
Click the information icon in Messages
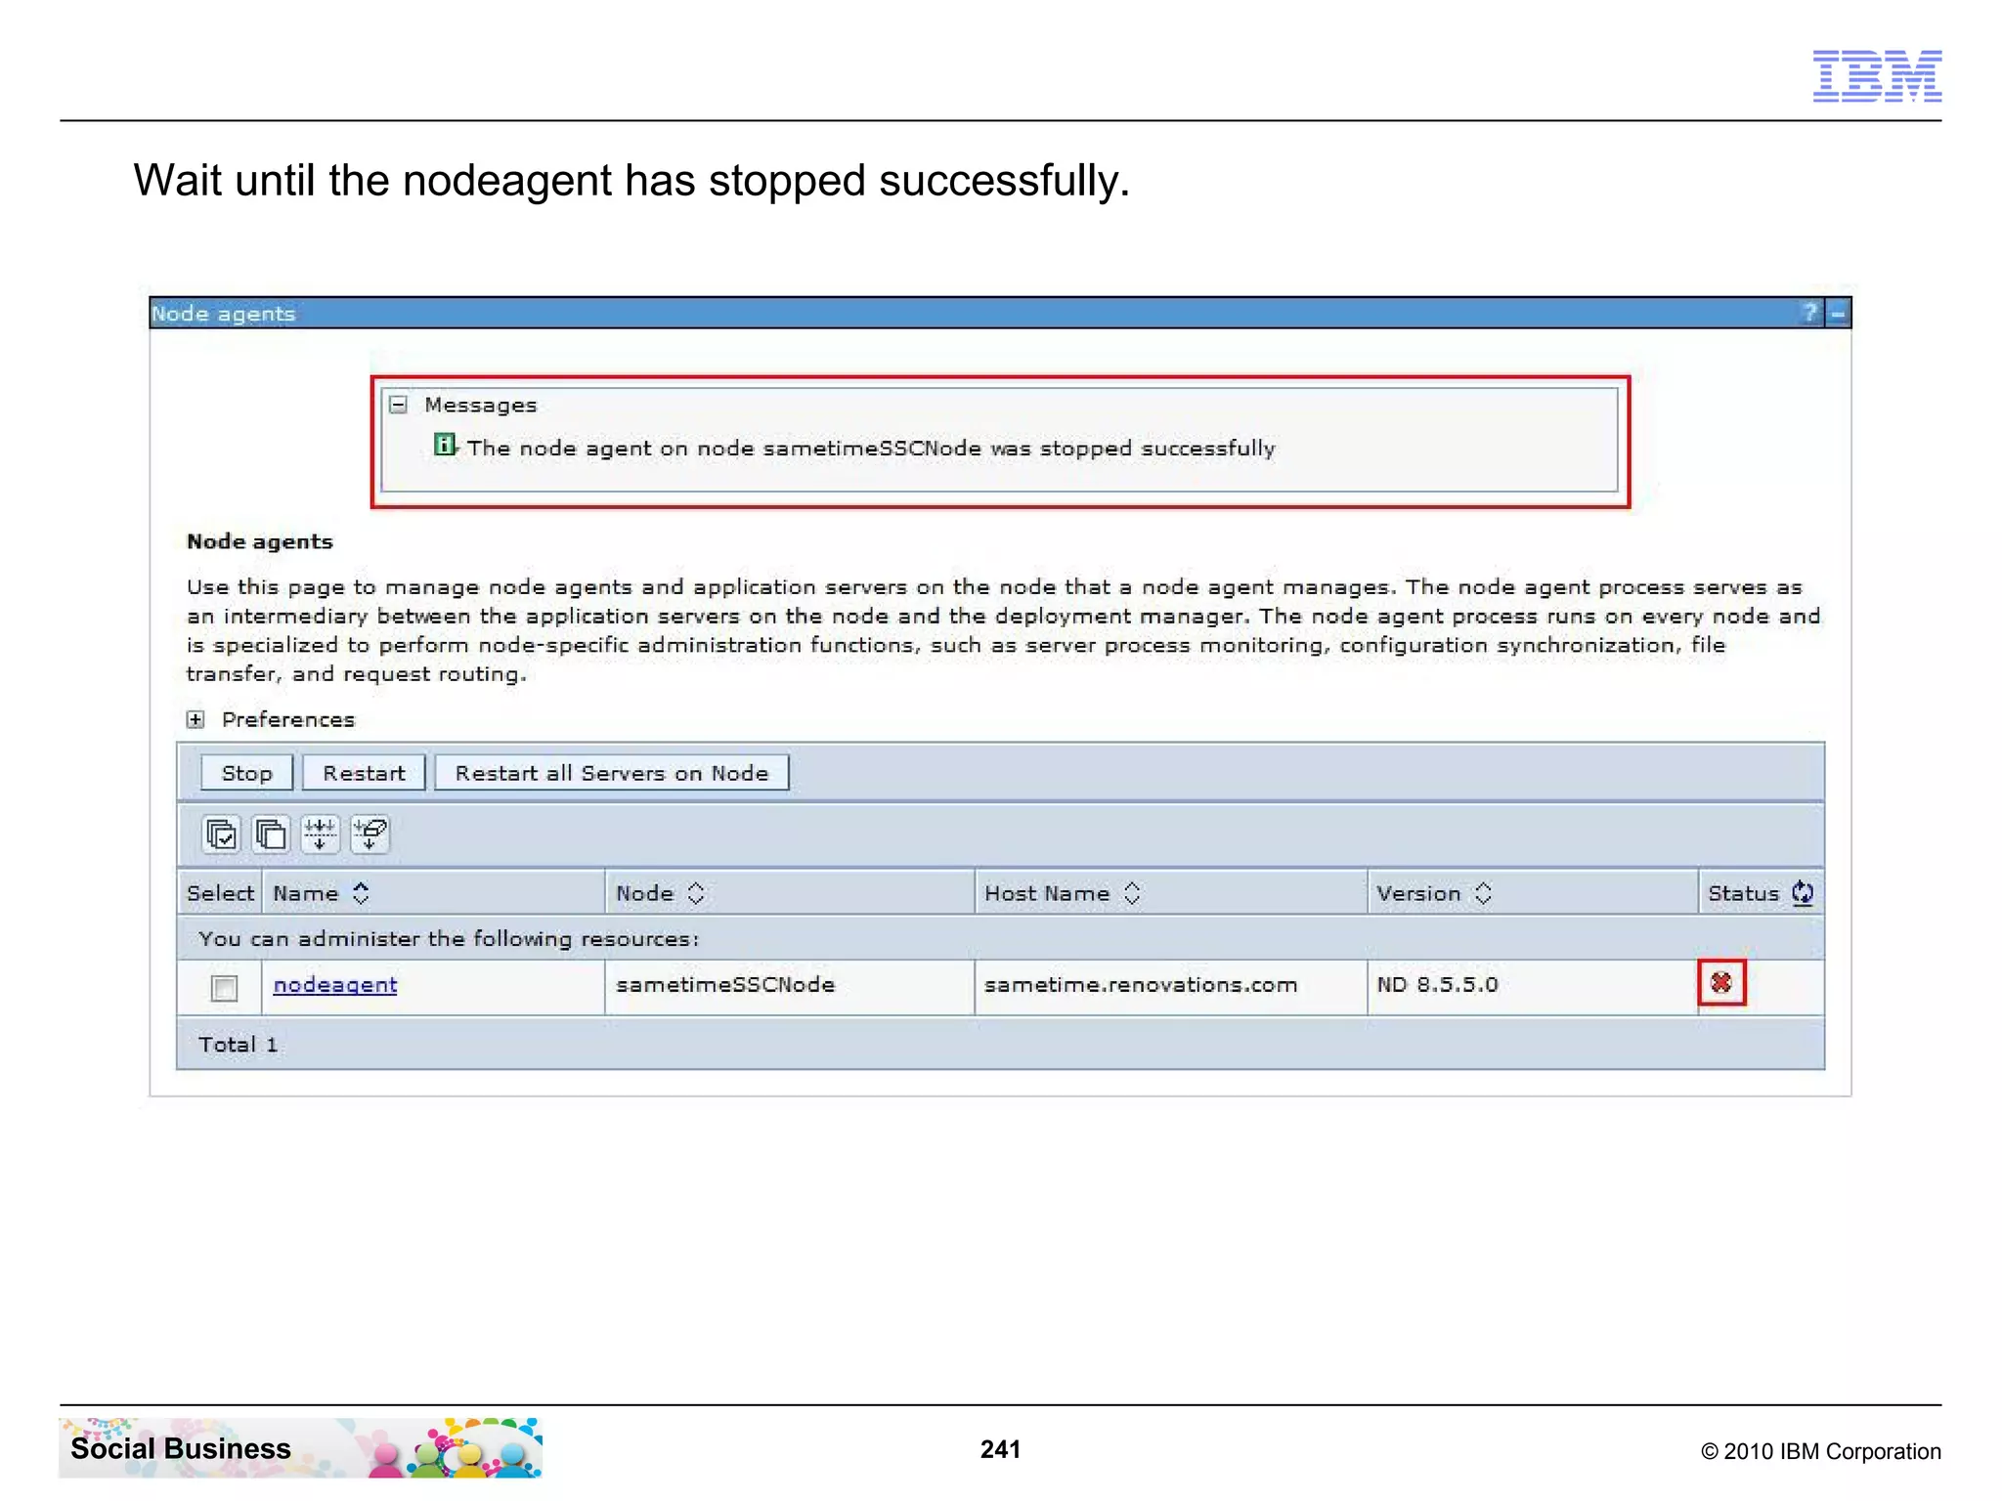[x=444, y=445]
